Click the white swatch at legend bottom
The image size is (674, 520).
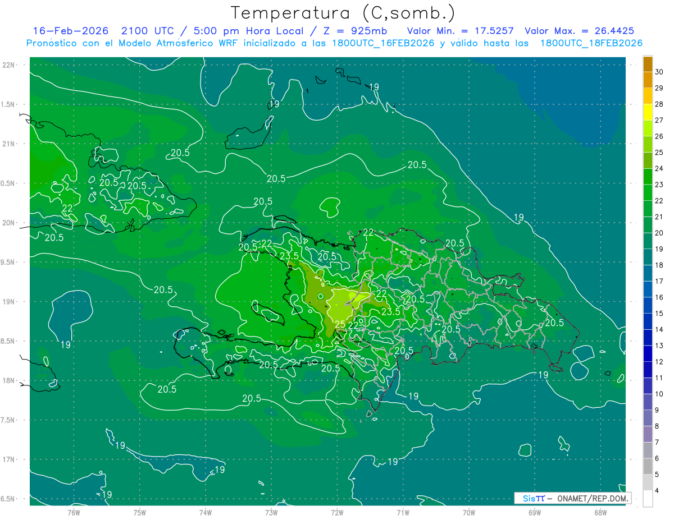pos(648,499)
